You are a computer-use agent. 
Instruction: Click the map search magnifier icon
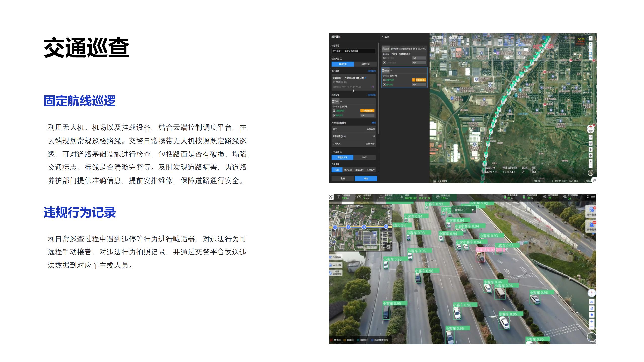click(591, 38)
